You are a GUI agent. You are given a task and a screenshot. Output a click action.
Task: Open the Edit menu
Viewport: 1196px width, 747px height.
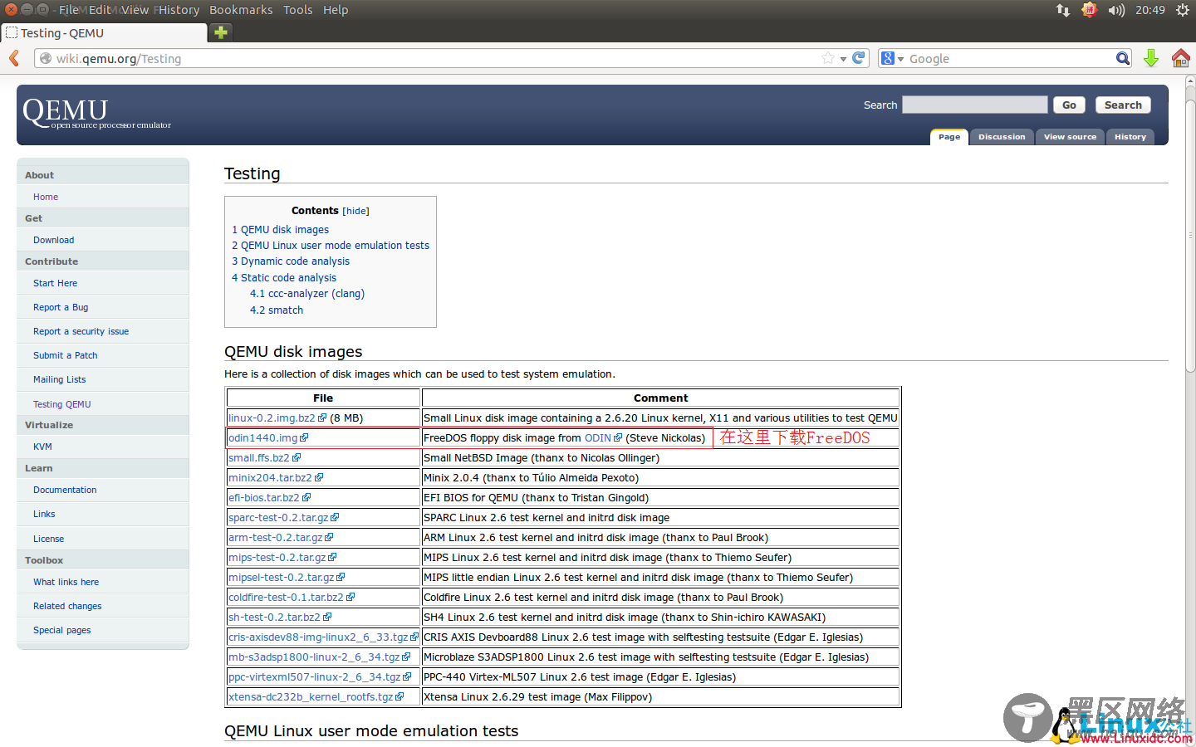[x=100, y=10]
